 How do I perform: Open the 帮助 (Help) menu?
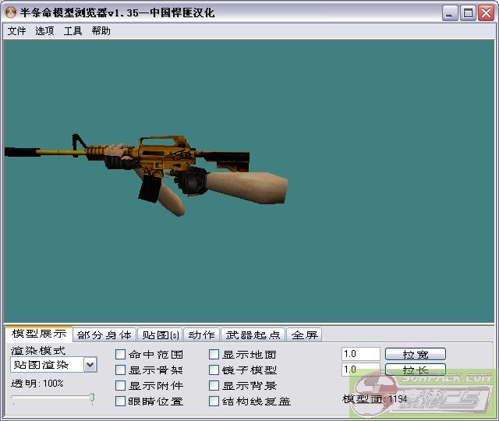click(101, 31)
